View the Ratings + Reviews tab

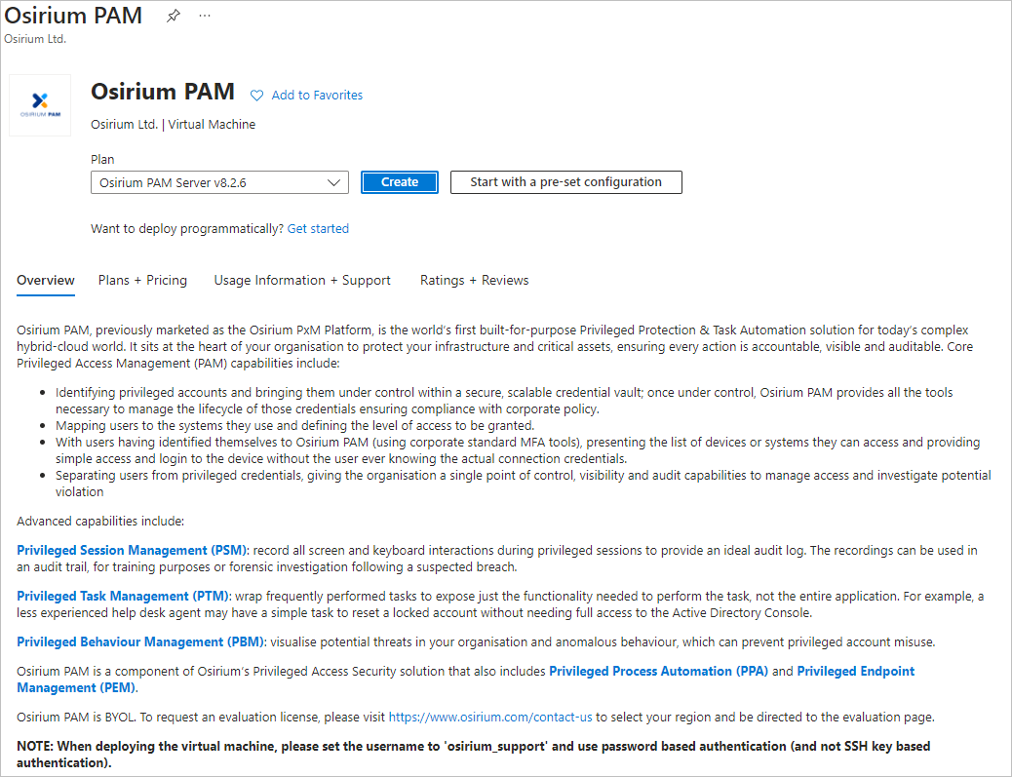click(474, 280)
